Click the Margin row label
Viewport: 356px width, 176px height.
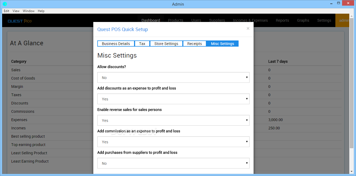(x=17, y=87)
